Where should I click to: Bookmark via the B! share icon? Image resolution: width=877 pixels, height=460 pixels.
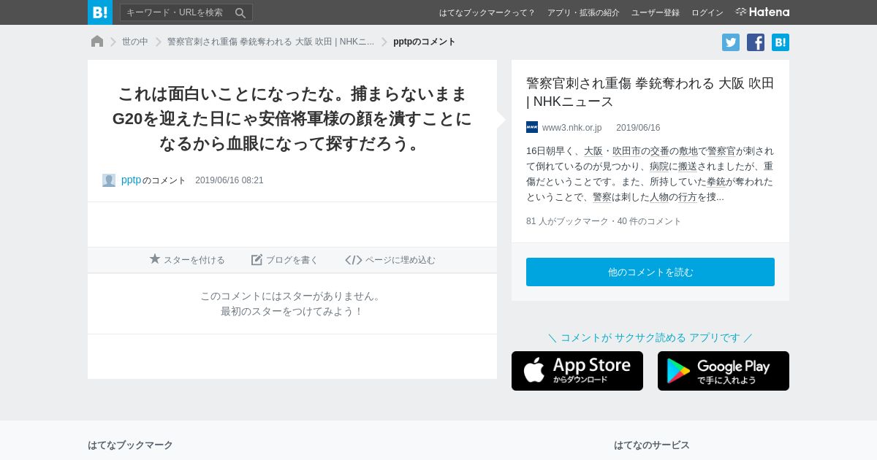(x=781, y=42)
